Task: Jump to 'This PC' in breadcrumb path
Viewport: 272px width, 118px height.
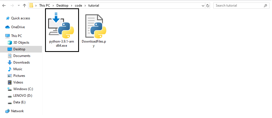Action: click(45, 6)
